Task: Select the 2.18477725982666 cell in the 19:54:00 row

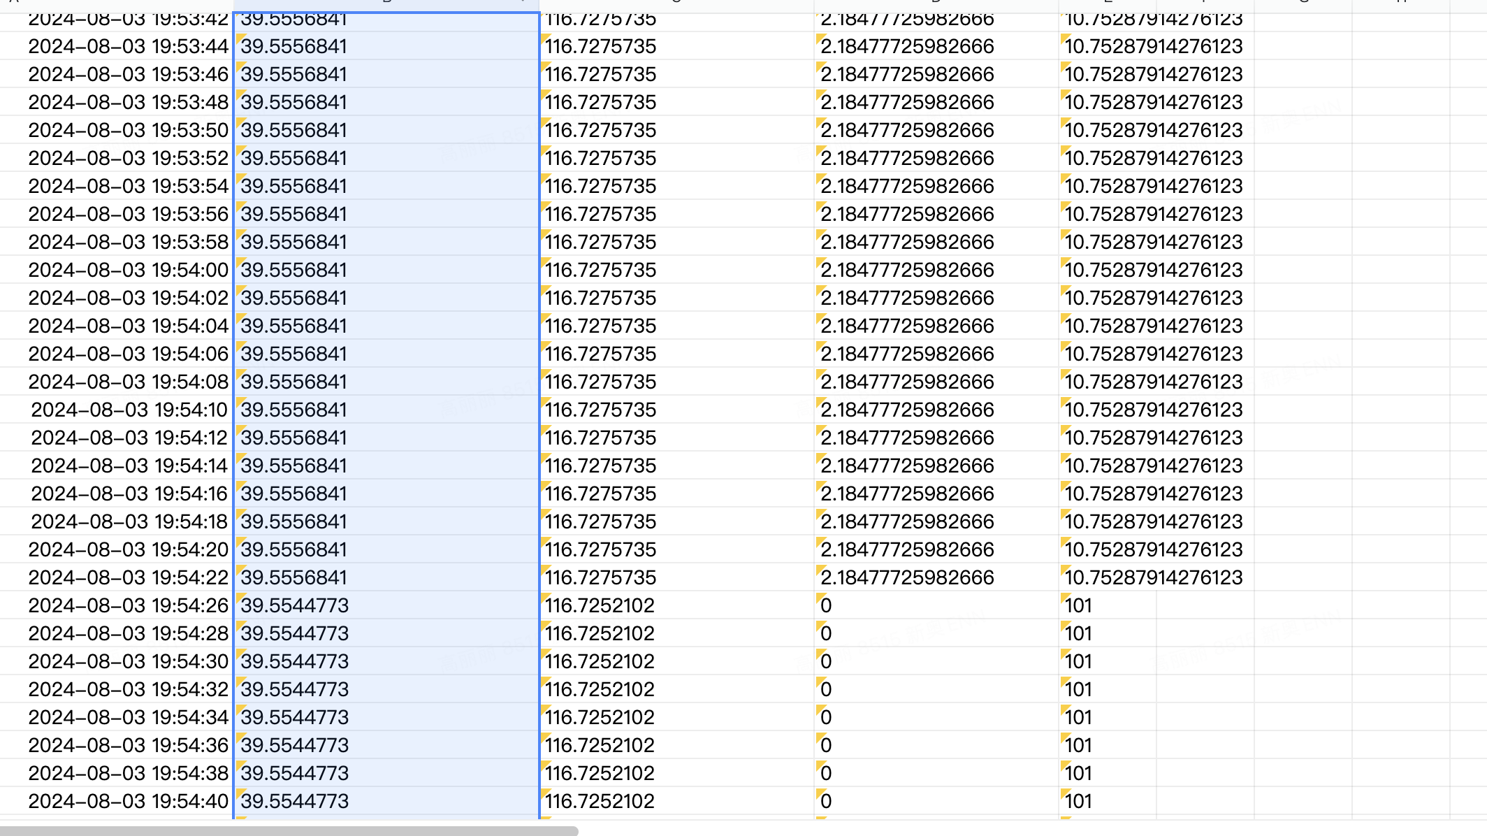Action: point(907,270)
